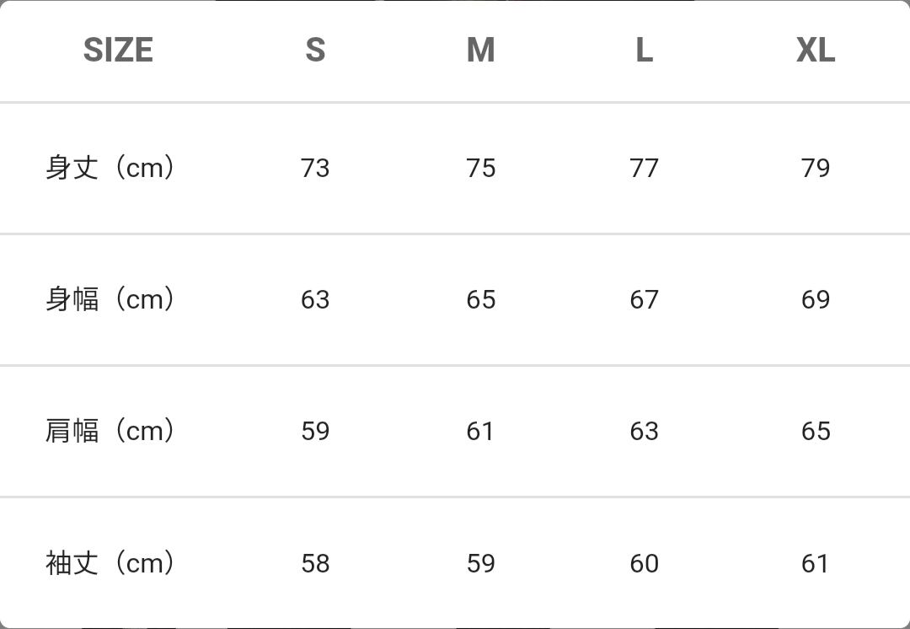910x629 pixels.
Task: Select the M size header
Action: point(480,51)
